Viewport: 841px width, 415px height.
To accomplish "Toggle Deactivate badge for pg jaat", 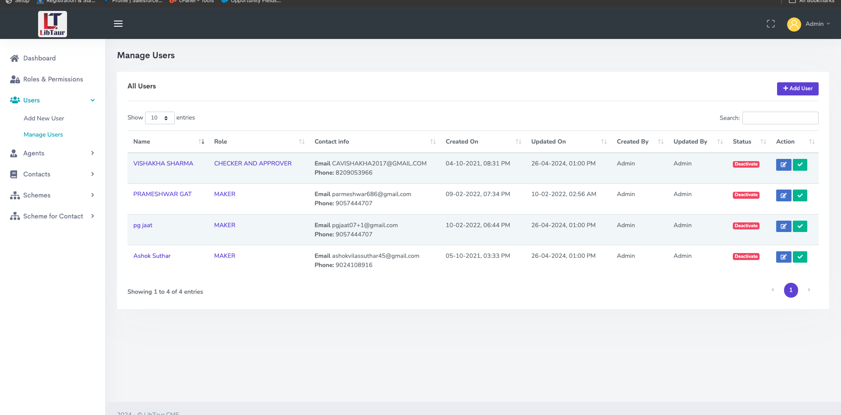I will click(746, 226).
